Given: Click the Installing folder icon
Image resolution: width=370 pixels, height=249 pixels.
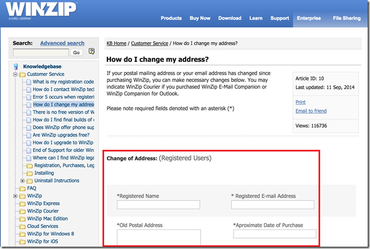Looking at the screenshot, I should tap(29, 173).
